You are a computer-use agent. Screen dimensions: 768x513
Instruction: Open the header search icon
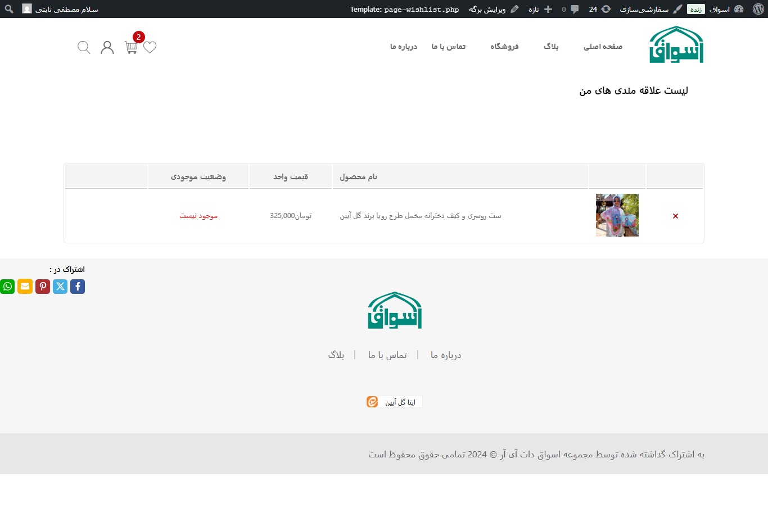[x=83, y=47]
